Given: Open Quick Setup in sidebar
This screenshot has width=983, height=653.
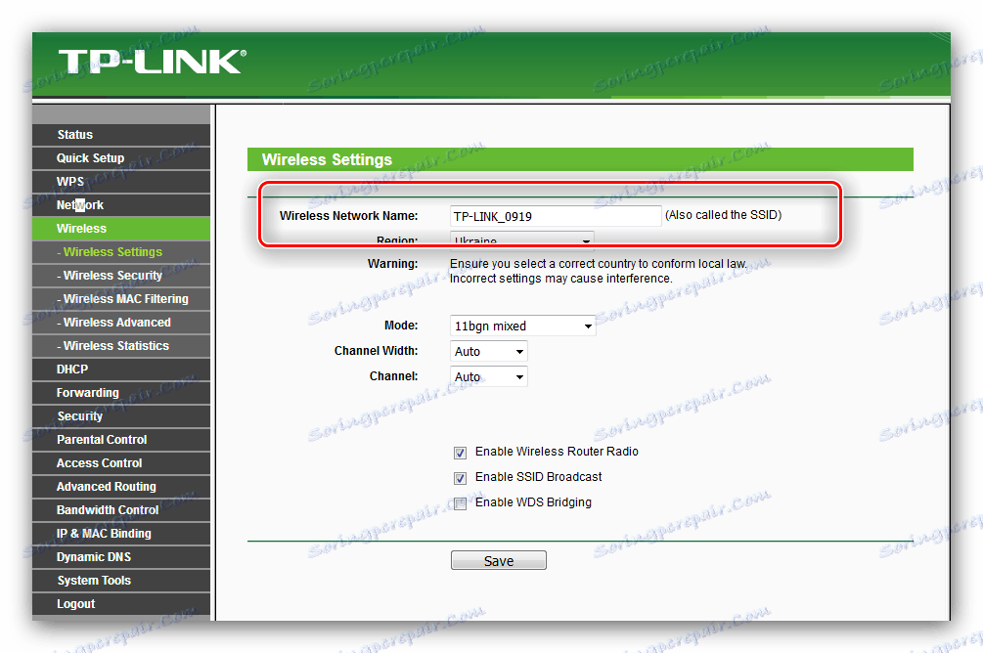Looking at the screenshot, I should [121, 158].
